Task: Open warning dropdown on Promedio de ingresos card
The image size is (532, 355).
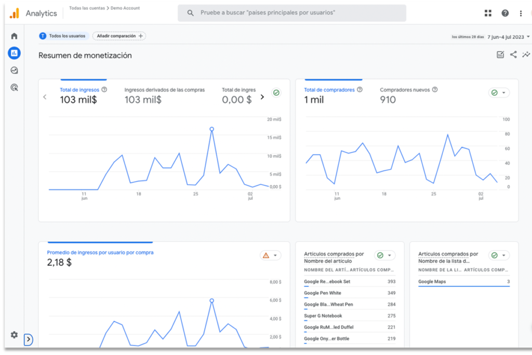Action: point(270,255)
